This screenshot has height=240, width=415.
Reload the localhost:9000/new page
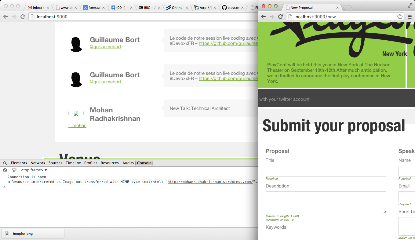pos(280,17)
